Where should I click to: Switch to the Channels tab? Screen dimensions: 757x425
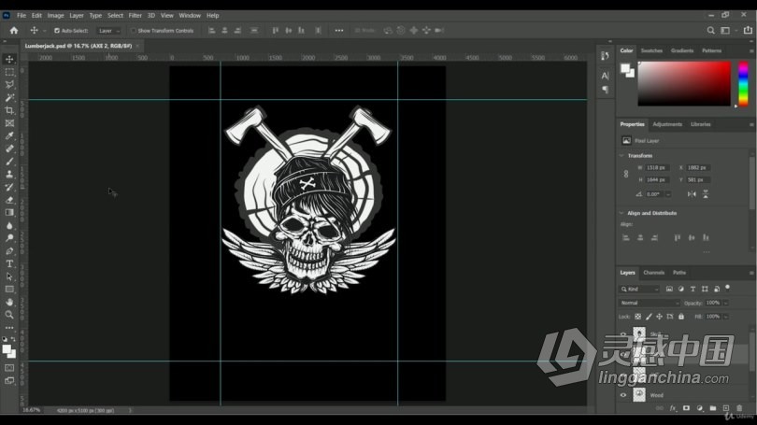point(653,273)
